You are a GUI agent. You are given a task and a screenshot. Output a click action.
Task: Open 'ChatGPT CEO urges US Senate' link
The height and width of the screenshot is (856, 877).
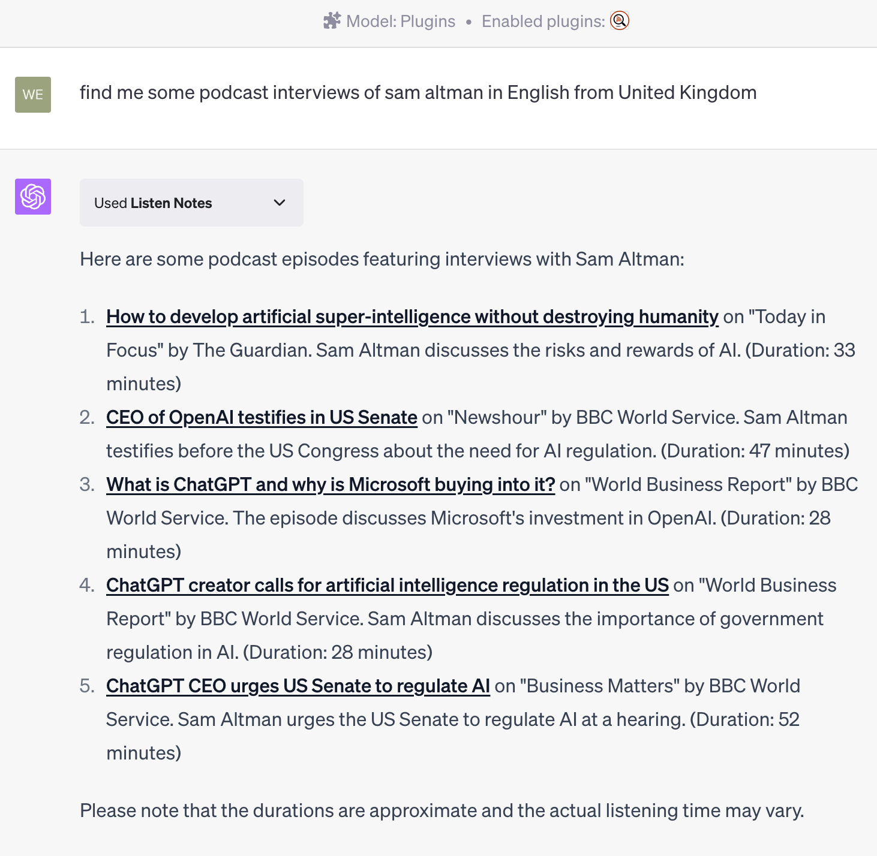298,686
